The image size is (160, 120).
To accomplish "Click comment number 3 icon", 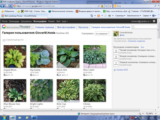I will click(116, 51).
